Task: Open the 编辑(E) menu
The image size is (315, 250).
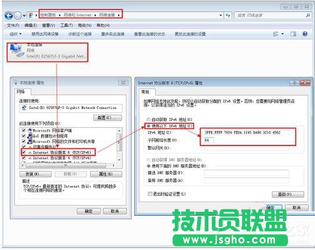Action: (x=31, y=26)
